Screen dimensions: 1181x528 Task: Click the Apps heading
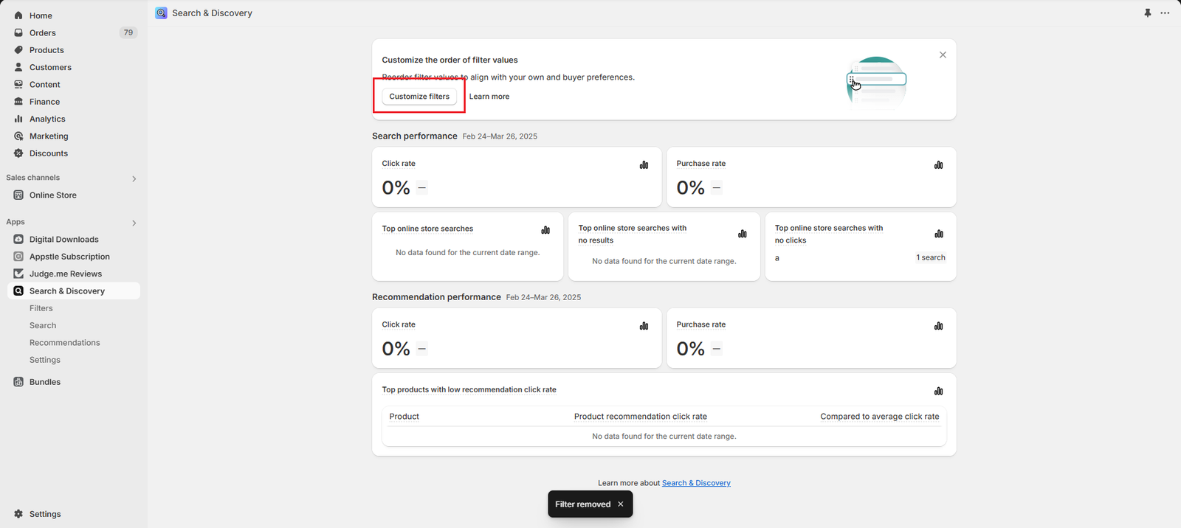[x=16, y=222]
